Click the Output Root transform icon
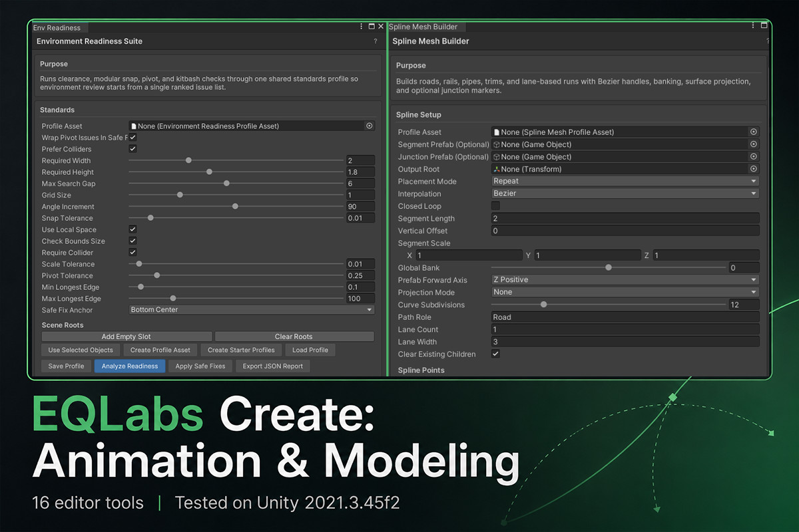 click(x=496, y=169)
